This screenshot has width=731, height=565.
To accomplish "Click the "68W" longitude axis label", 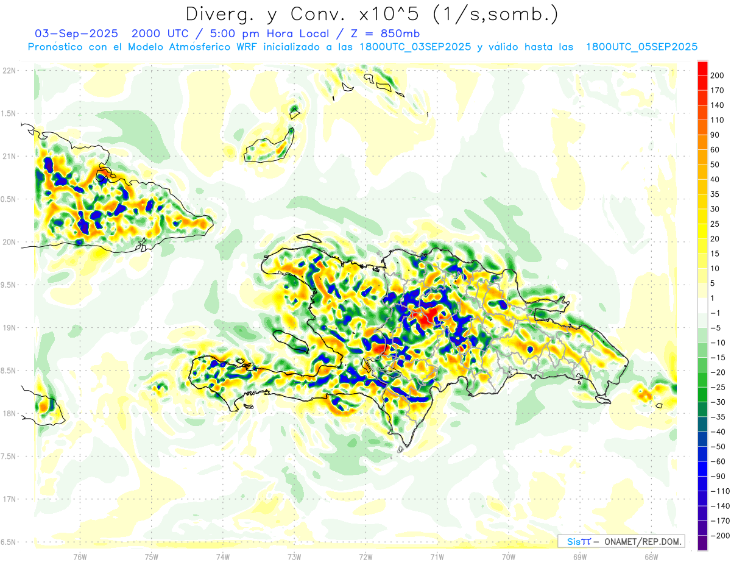I will point(651,556).
